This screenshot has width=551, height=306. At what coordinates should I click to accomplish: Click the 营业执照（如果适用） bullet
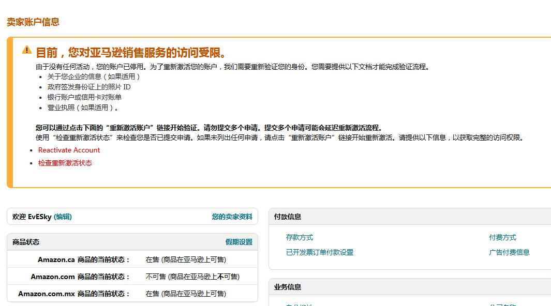click(x=83, y=108)
